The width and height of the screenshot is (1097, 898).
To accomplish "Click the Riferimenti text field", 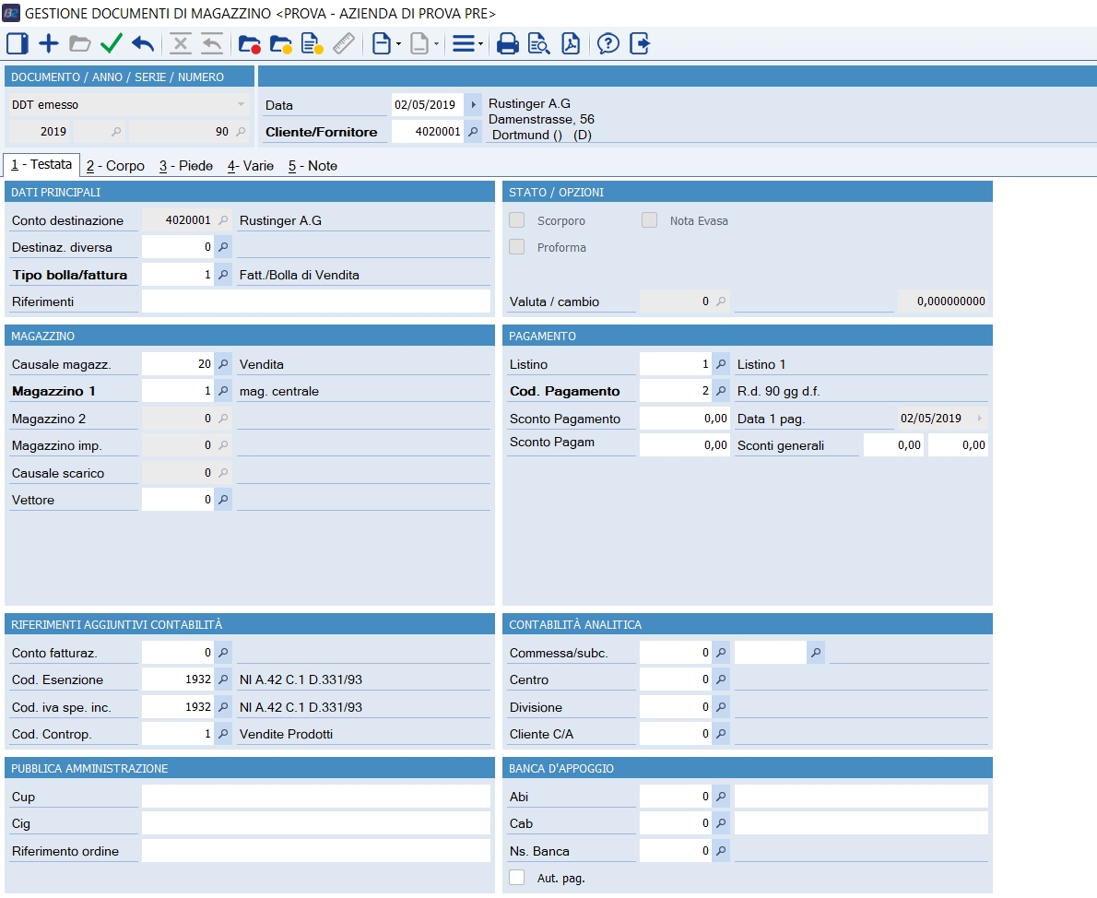I will [315, 301].
